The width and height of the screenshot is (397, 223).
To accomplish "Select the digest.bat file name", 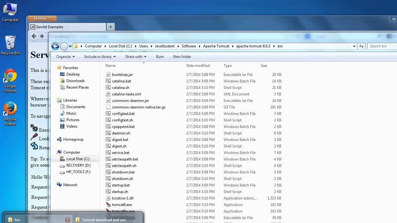I will click(120, 140).
